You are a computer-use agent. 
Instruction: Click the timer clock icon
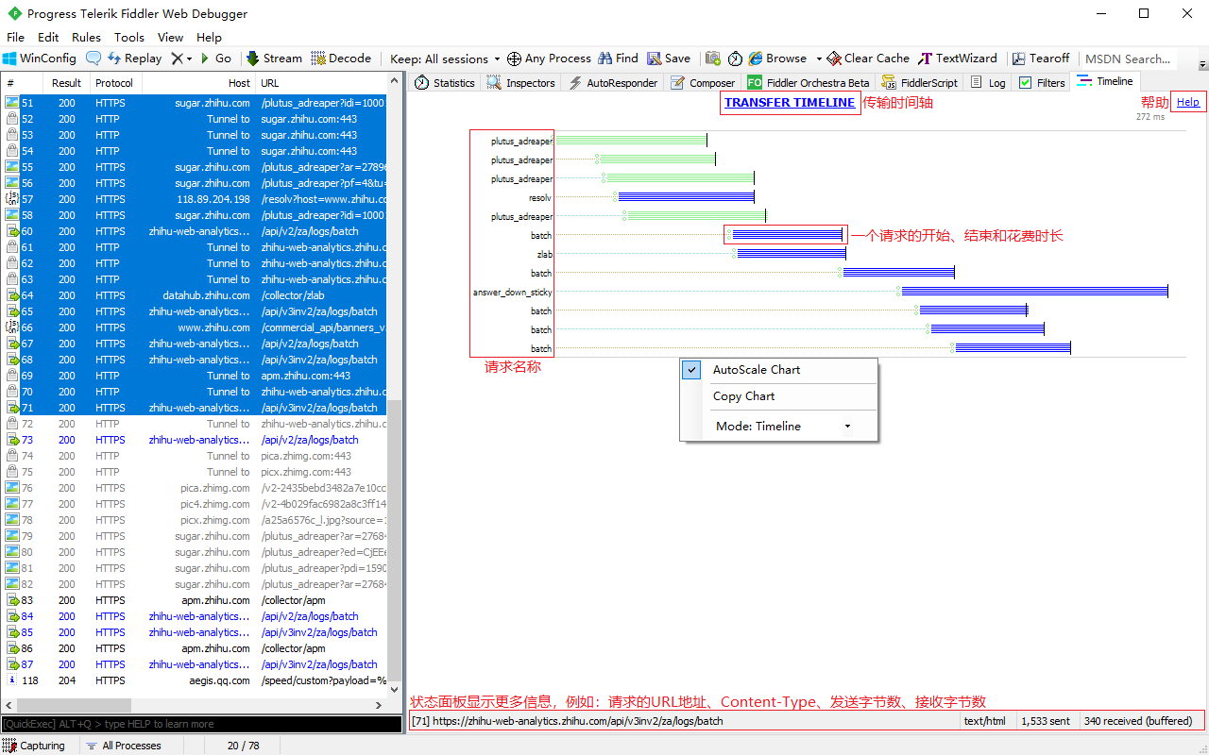tap(735, 59)
